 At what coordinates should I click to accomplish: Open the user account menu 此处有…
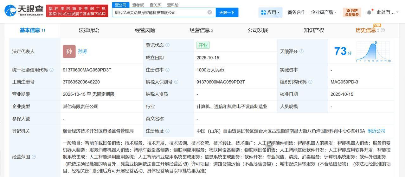[388, 12]
